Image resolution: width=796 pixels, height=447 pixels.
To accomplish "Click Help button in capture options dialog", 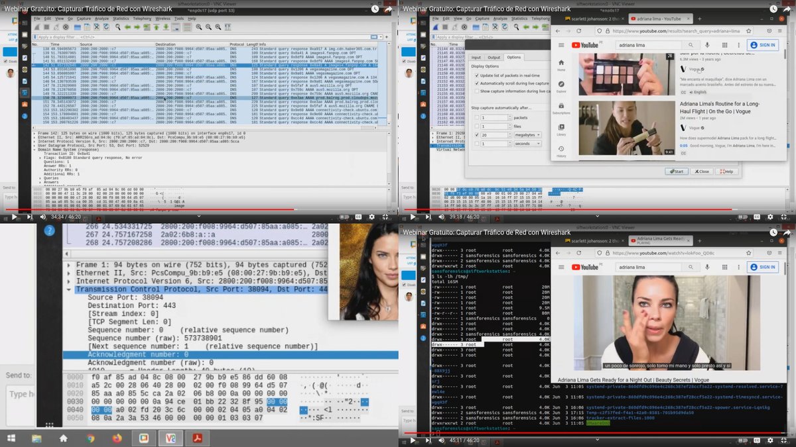I will click(x=725, y=171).
